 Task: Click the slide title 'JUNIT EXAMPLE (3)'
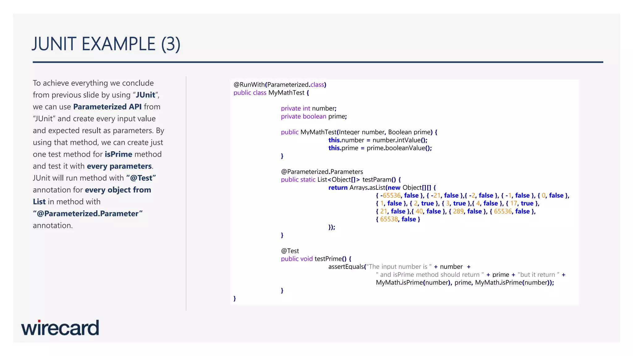106,44
